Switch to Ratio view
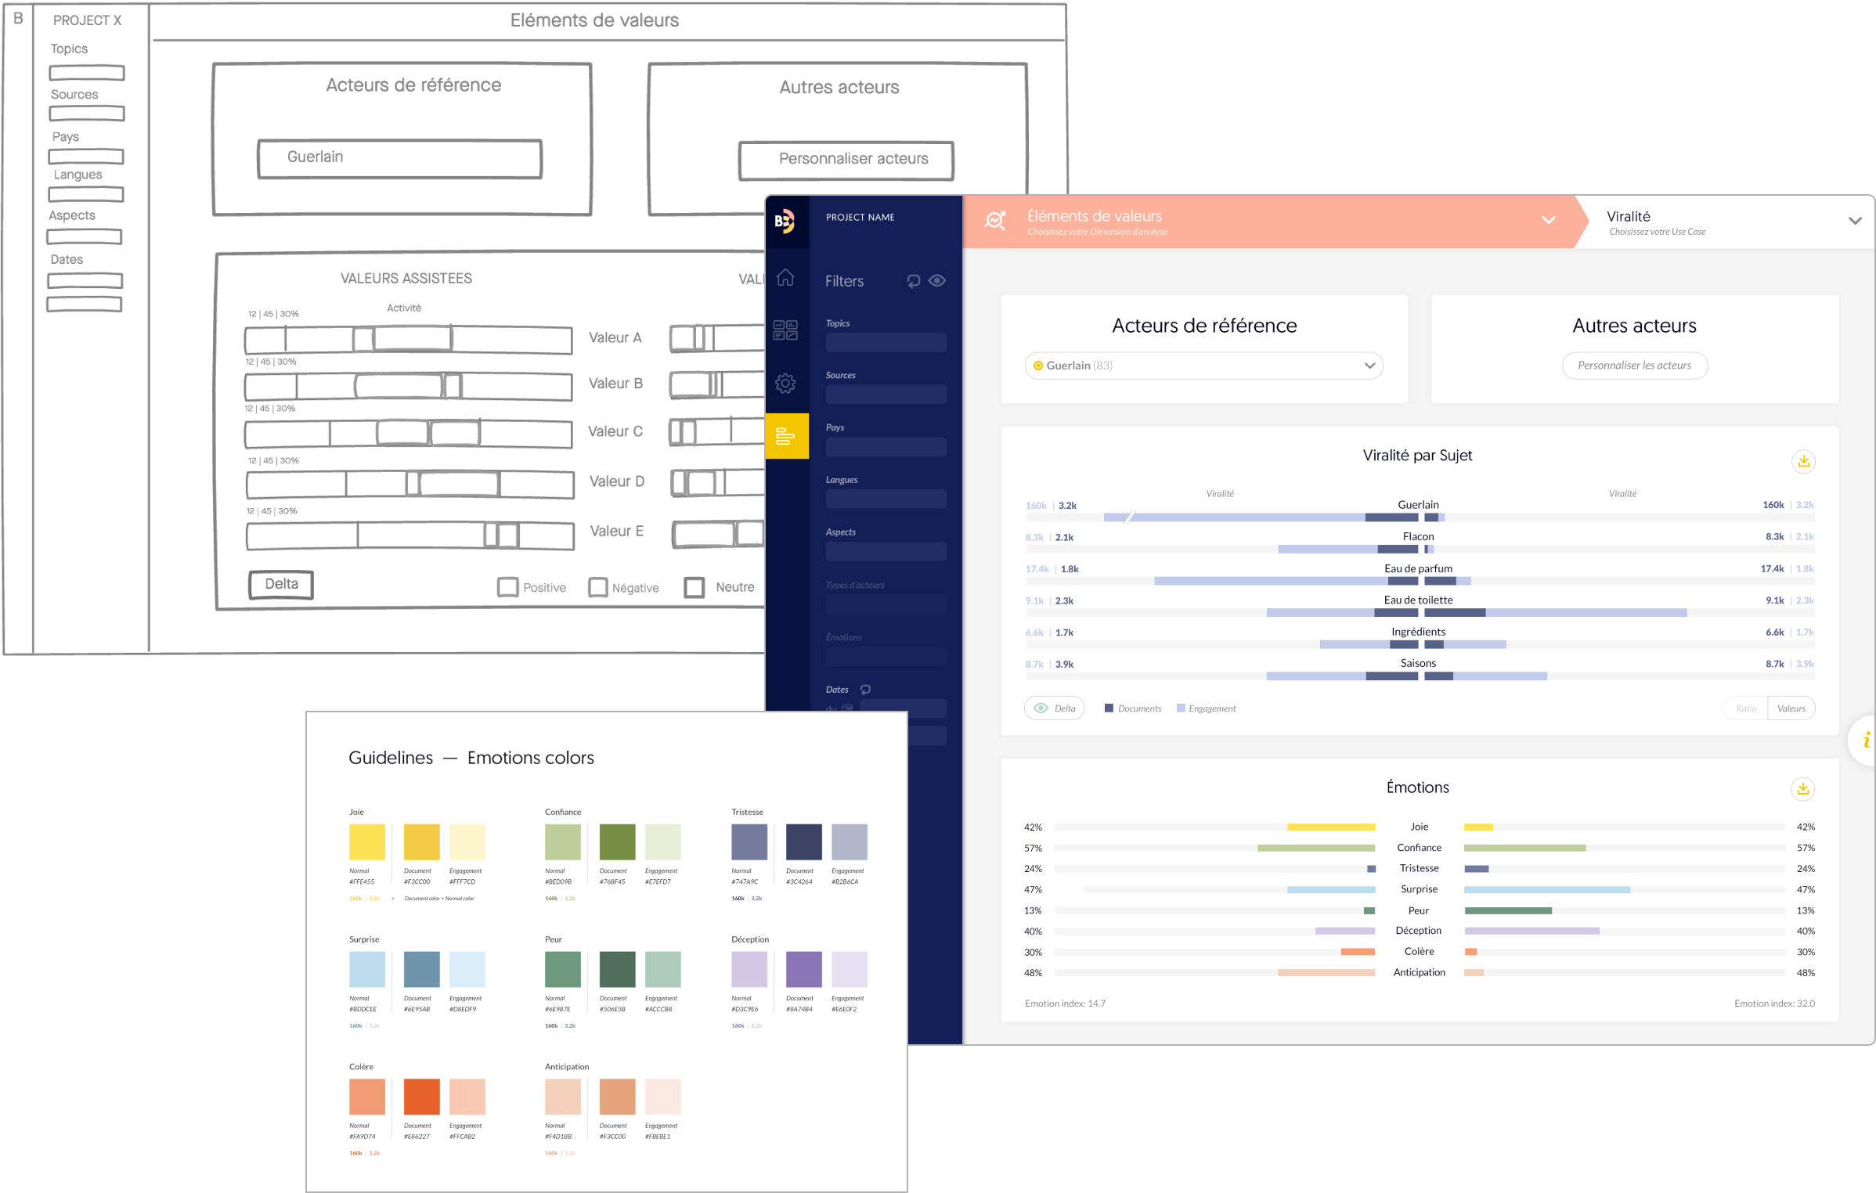 pos(1745,708)
